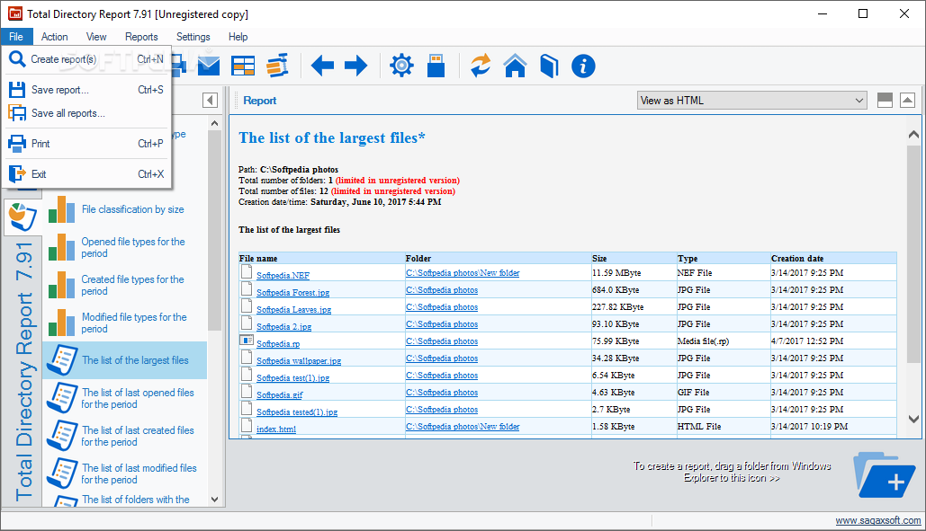Image resolution: width=926 pixels, height=531 pixels.
Task: Go forward with the right arrow
Action: [x=355, y=66]
